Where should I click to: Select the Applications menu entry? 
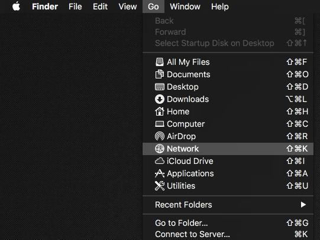(228, 173)
